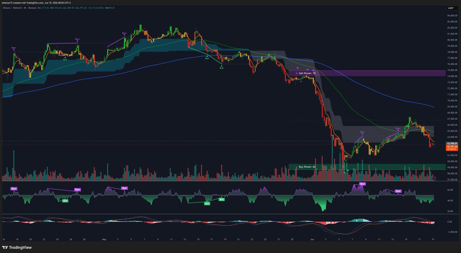Image resolution: width=461 pixels, height=253 pixels.
Task: Click the purple lightning bolt icon
Action: tap(434, 179)
